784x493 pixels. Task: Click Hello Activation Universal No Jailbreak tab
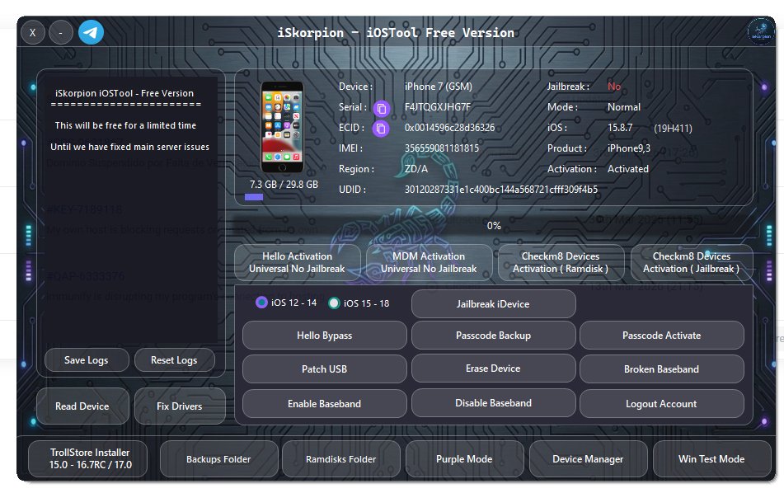297,262
